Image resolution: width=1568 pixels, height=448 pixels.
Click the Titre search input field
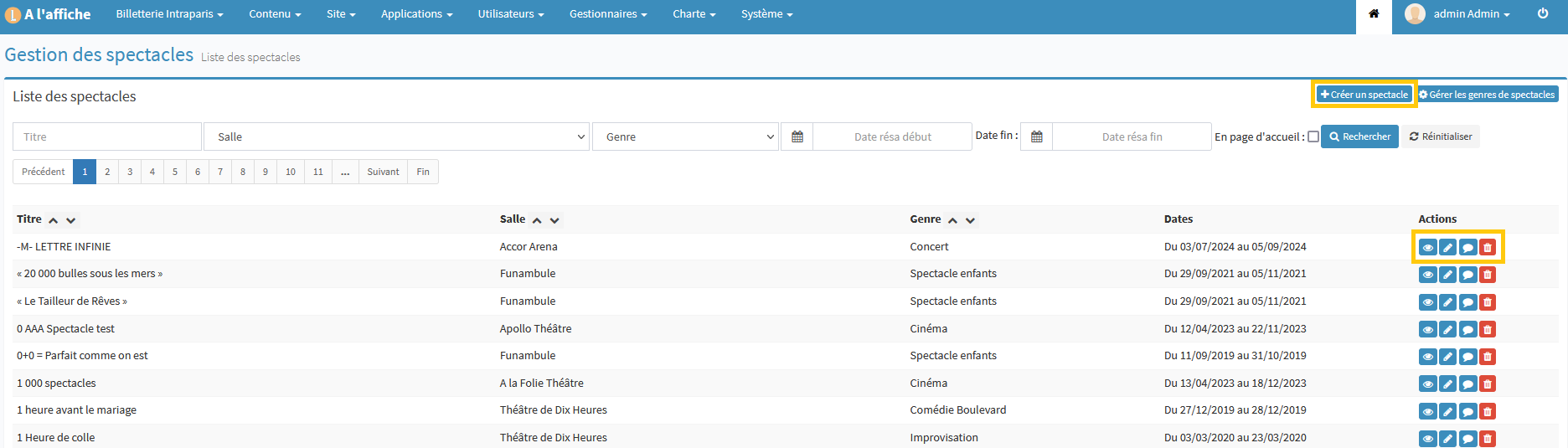click(107, 136)
